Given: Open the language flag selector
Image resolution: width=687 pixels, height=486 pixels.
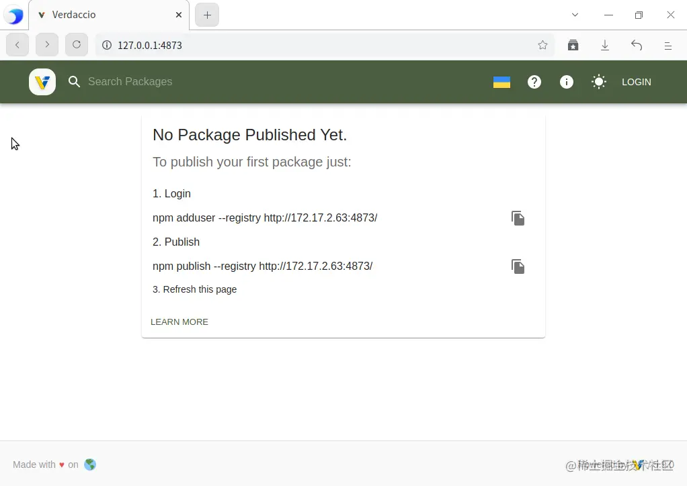Looking at the screenshot, I should tap(501, 82).
